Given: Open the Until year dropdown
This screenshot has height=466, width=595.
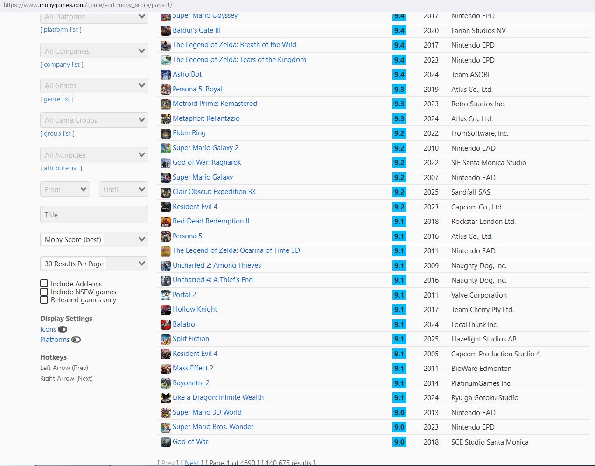Looking at the screenshot, I should click(x=124, y=189).
